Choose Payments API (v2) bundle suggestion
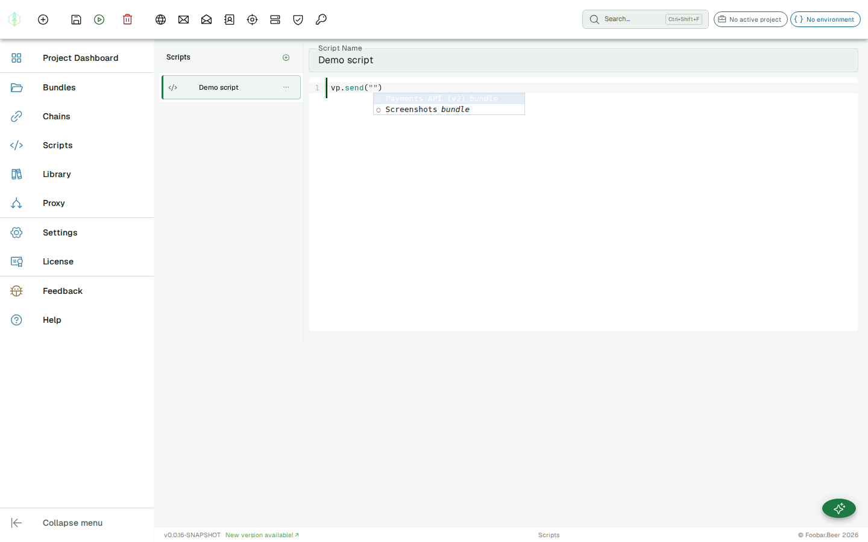868x542 pixels. tap(449, 99)
